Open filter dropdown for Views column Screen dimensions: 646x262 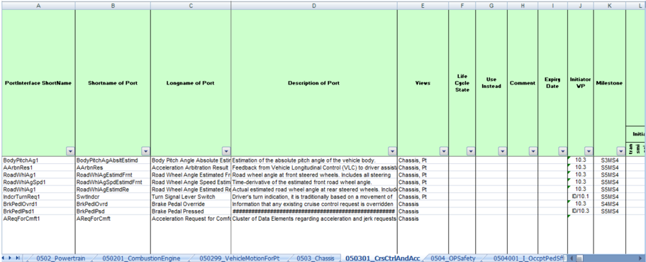pos(443,151)
